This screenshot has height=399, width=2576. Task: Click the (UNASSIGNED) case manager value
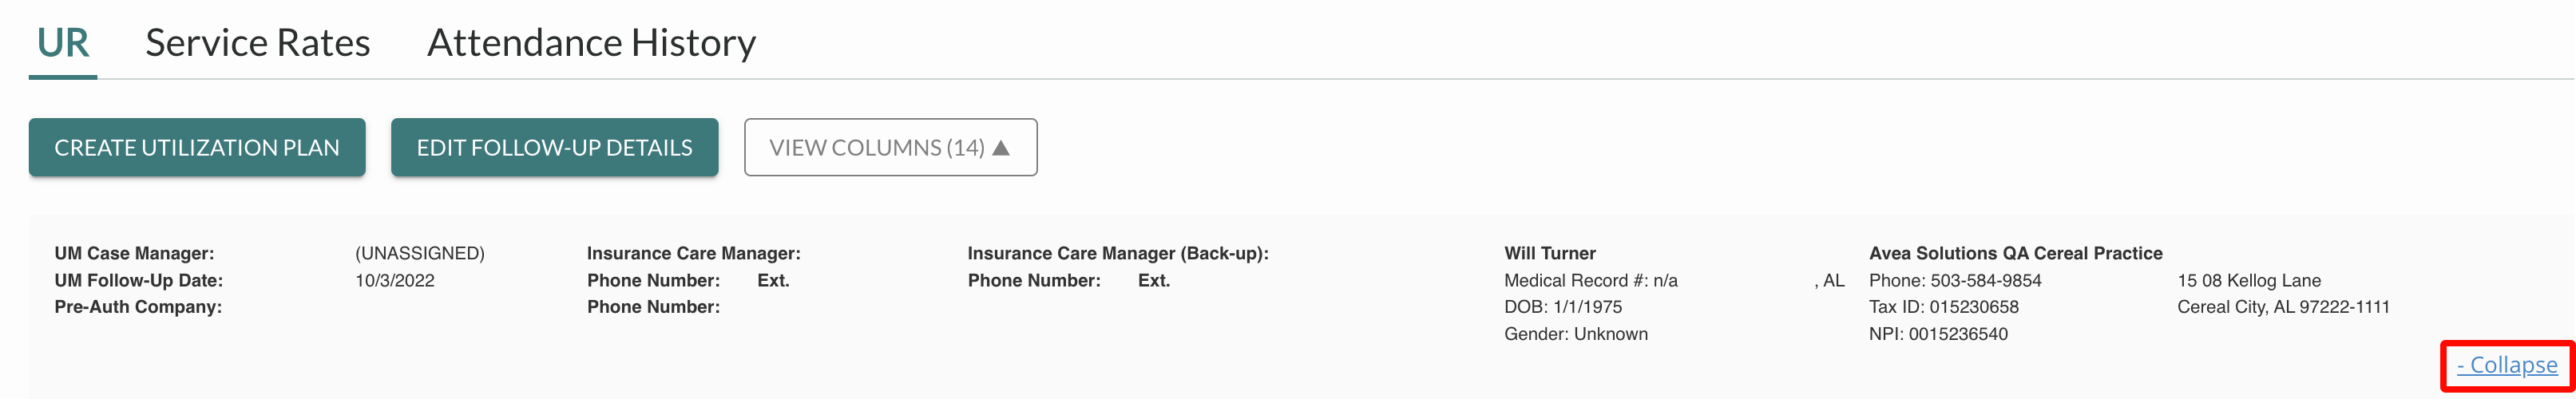[x=420, y=254]
